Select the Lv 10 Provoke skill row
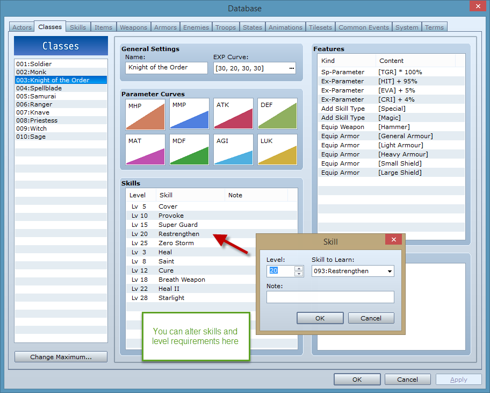Viewport: 490px width, 393px height. tap(212, 216)
